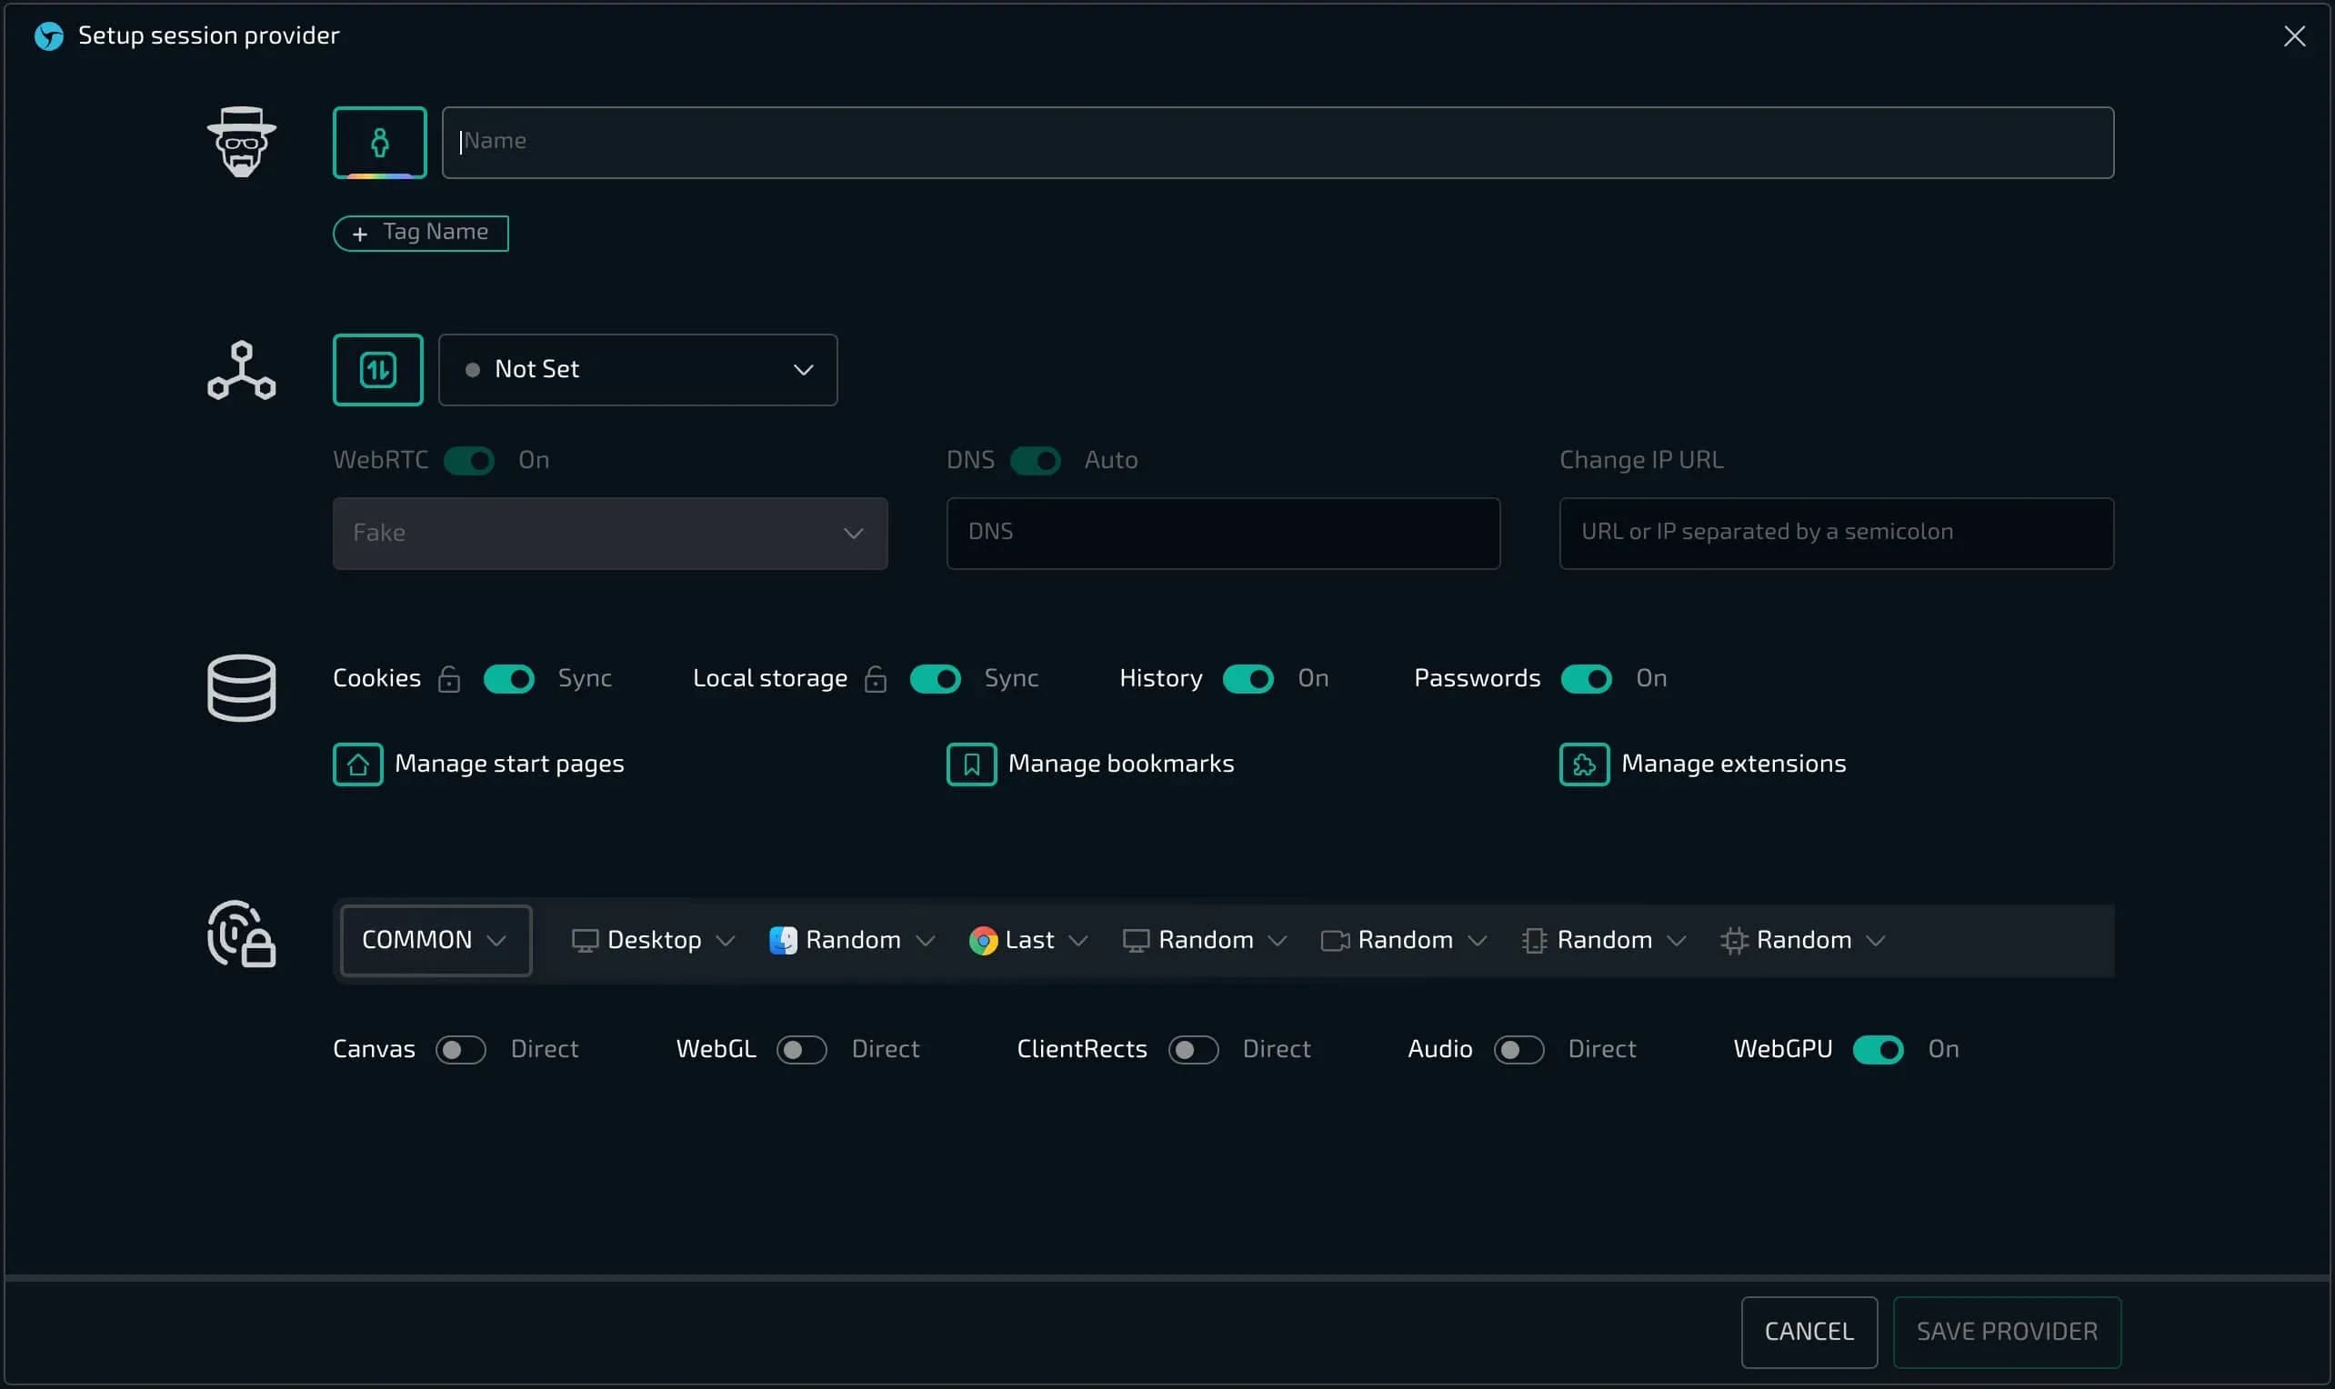Toggle the Passwords switch off
Screen dimensions: 2335x1389
pos(1585,678)
